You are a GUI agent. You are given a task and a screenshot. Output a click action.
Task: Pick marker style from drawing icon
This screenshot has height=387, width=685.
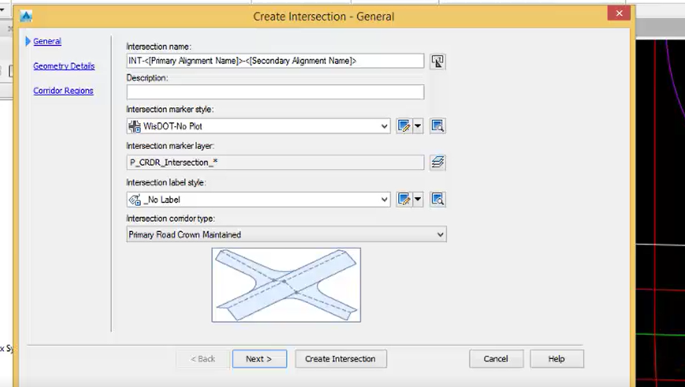click(x=438, y=126)
